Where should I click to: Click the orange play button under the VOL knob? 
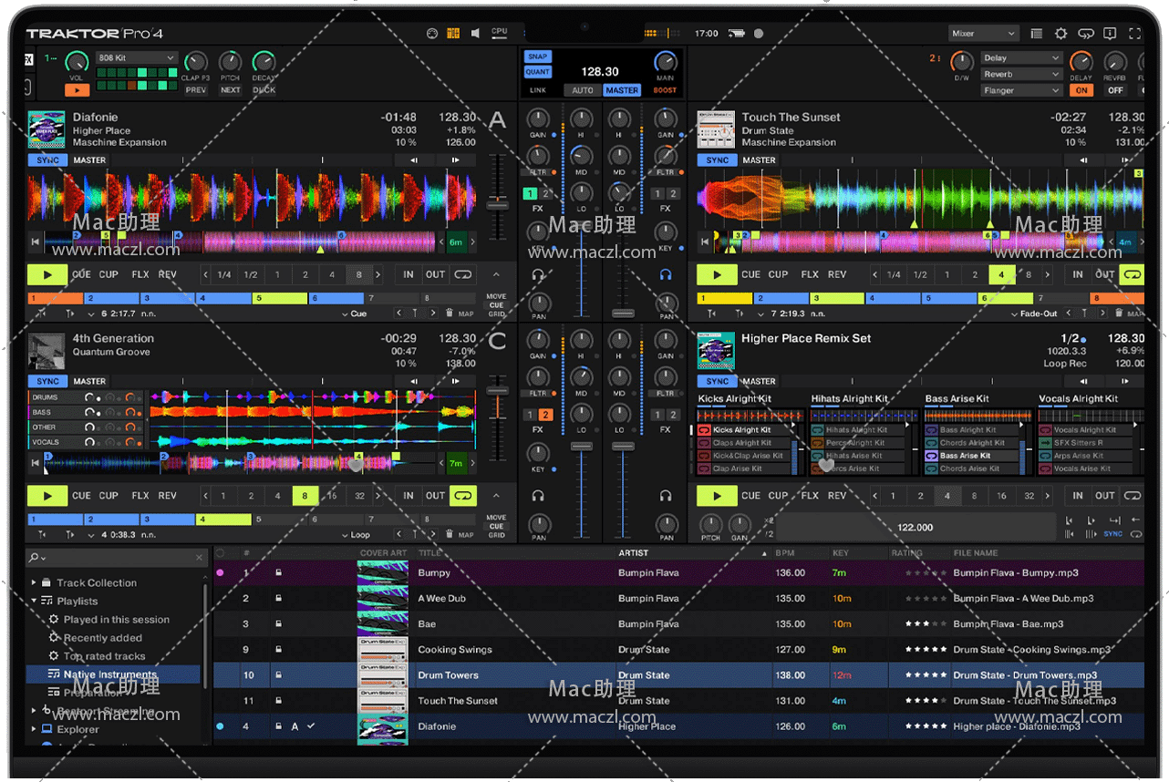[77, 90]
